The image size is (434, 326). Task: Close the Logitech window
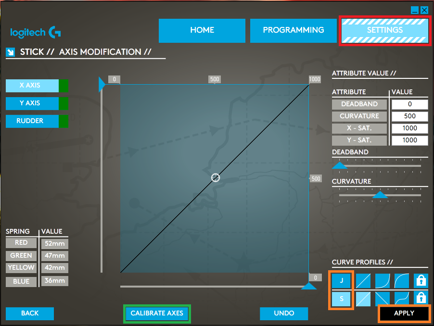(x=424, y=10)
